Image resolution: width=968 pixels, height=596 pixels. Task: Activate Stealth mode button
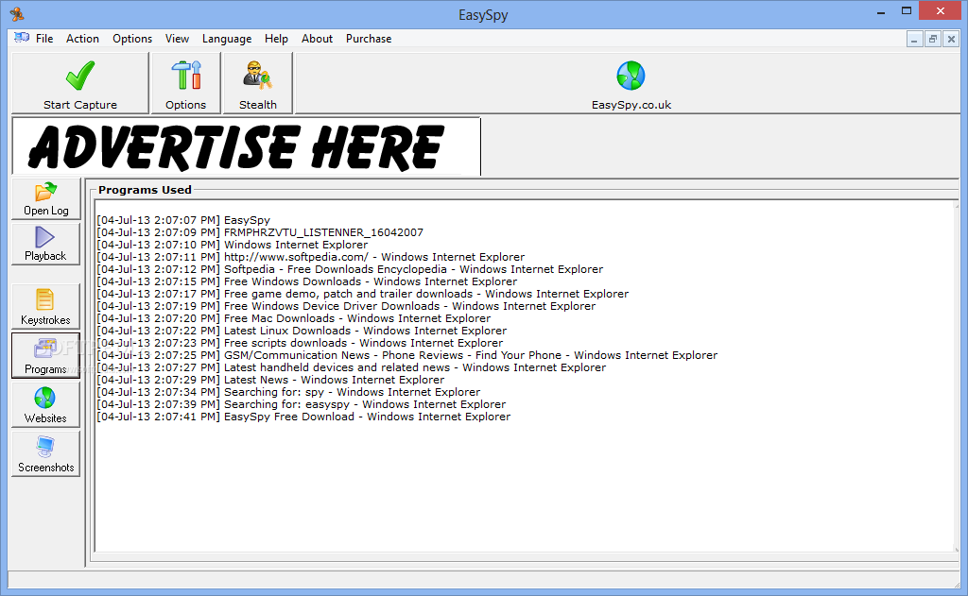pos(257,83)
